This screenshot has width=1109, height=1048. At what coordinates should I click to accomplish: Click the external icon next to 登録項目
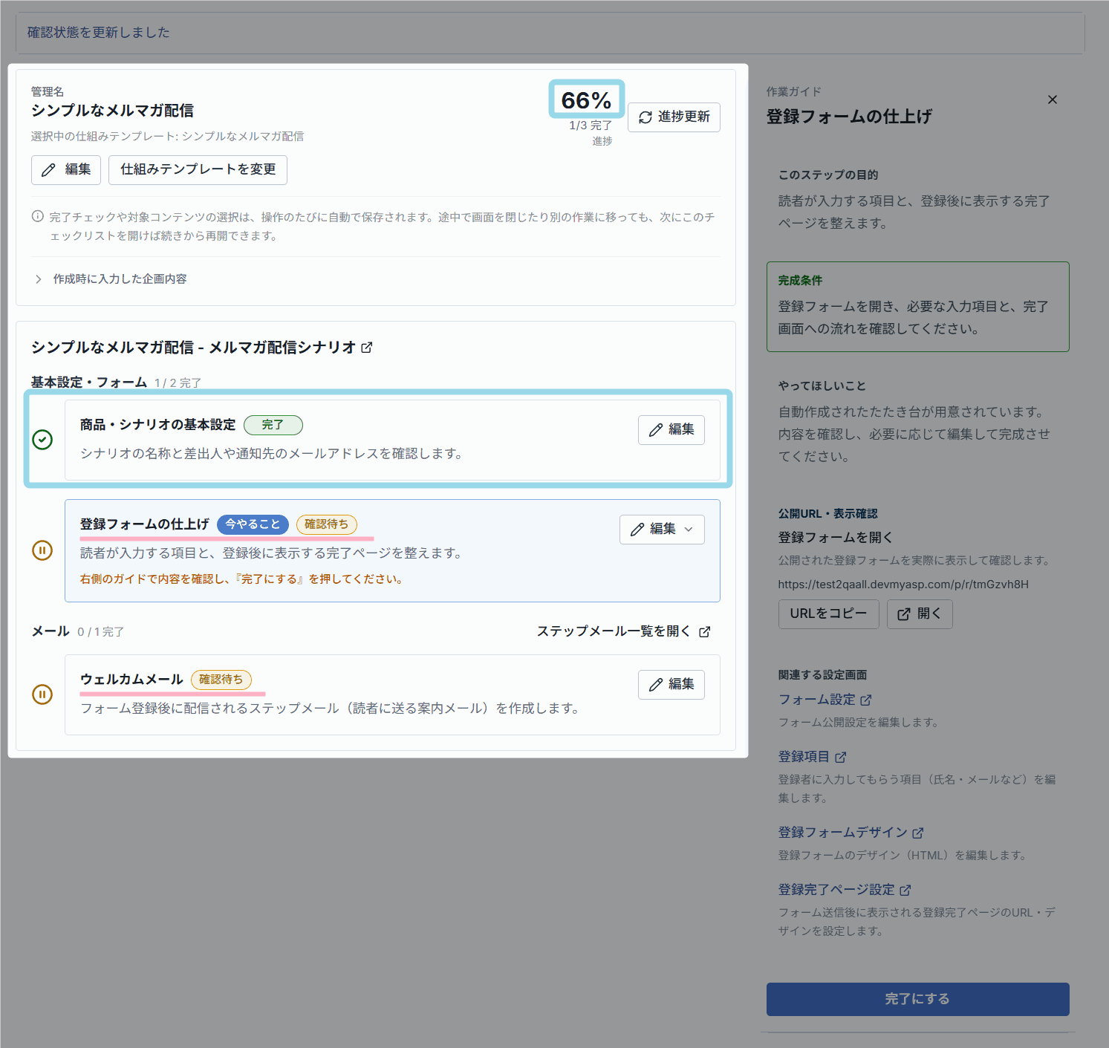(x=841, y=758)
